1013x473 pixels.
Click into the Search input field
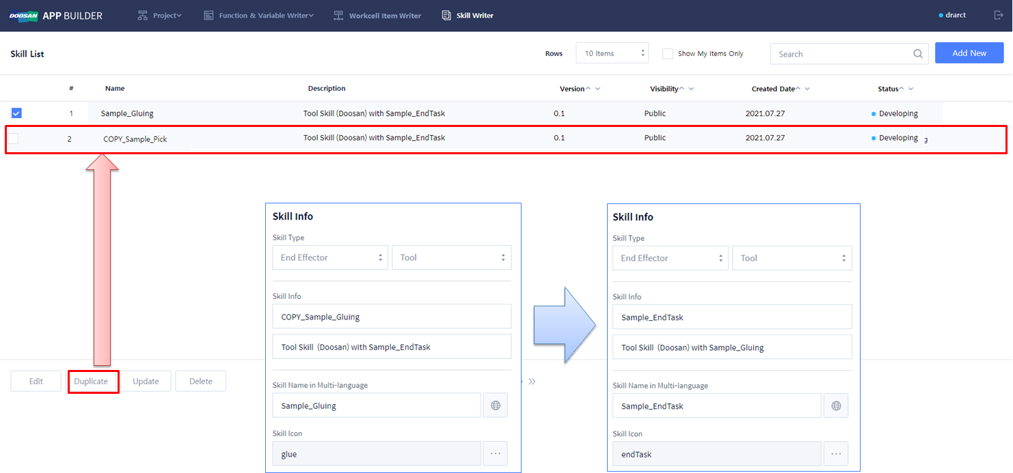(841, 54)
